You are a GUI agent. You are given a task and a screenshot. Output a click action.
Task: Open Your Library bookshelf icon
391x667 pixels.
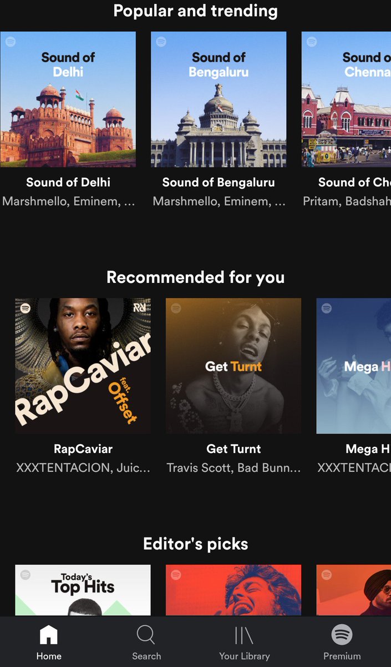point(244,635)
